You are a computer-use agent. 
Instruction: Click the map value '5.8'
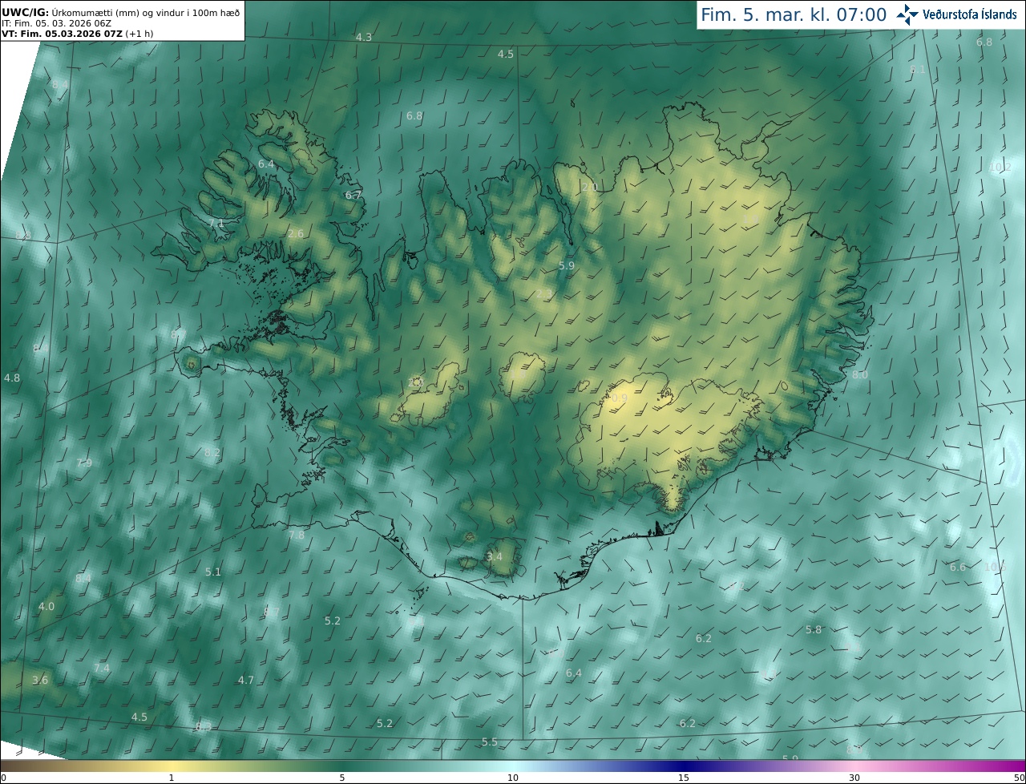(814, 629)
